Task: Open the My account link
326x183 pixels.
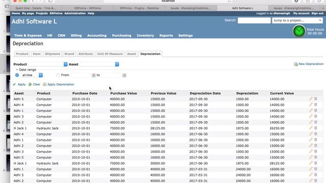Action: tap(301, 13)
